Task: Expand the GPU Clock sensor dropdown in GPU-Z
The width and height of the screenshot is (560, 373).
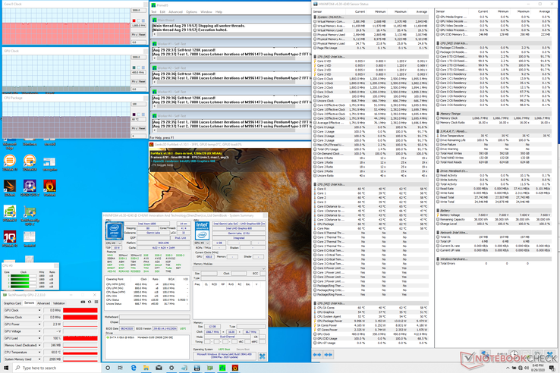Action: pos(39,310)
